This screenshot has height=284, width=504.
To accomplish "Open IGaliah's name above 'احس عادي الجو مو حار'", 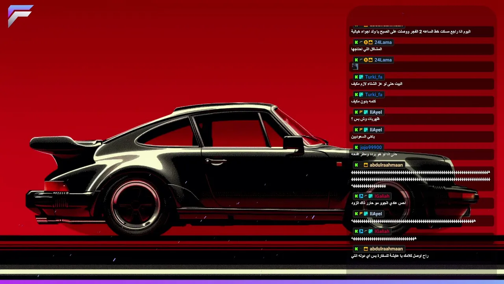I will point(382,196).
